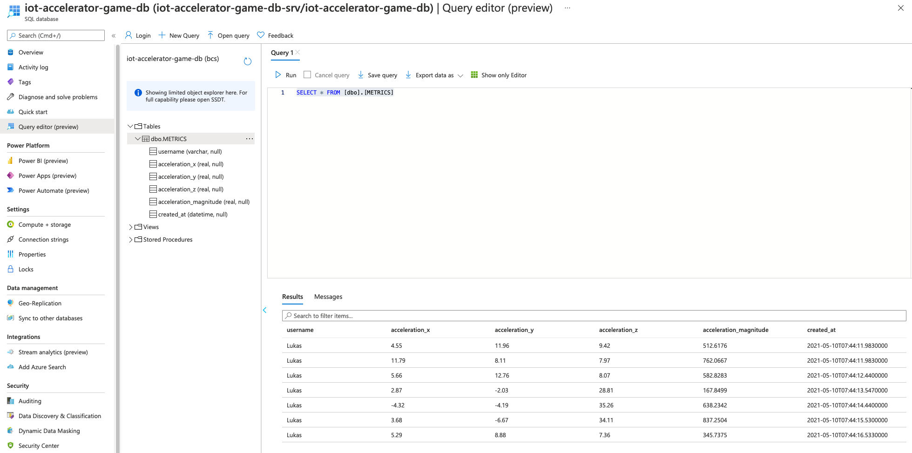The height and width of the screenshot is (453, 912).
Task: Click the Run query play icon
Action: pos(278,75)
